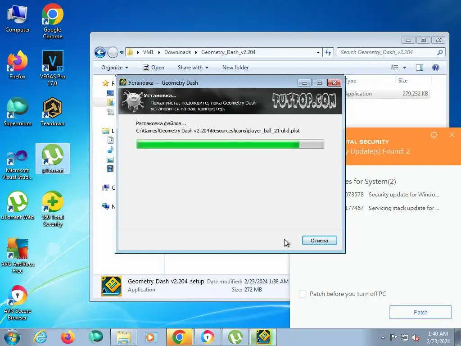Click Open in Explorer toolbar
The image size is (461, 346).
click(154, 68)
